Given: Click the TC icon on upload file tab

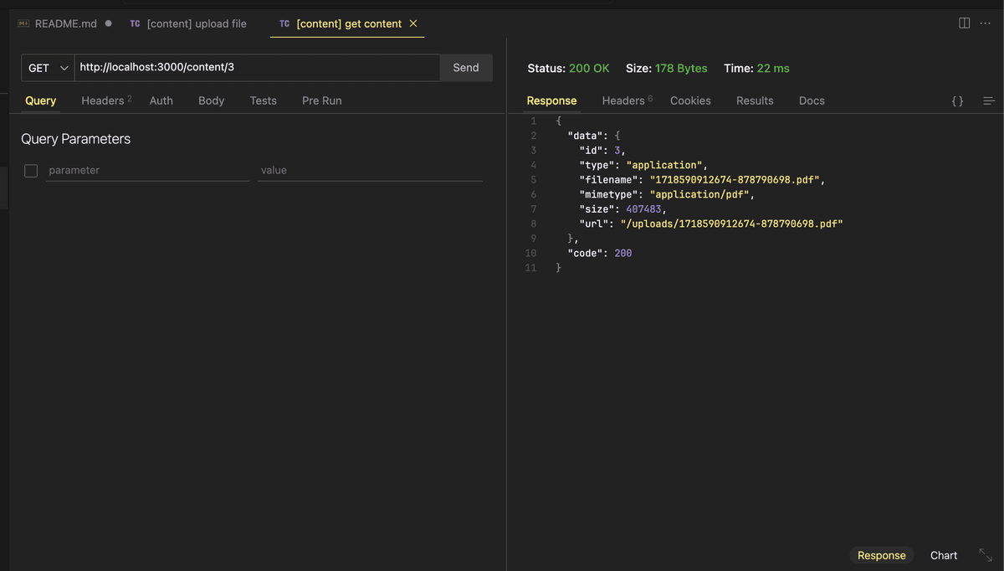Looking at the screenshot, I should [135, 23].
